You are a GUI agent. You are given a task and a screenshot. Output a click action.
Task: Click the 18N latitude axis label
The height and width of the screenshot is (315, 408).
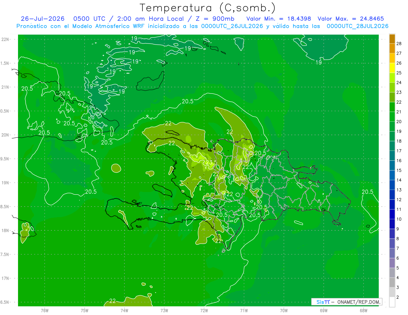point(6,230)
